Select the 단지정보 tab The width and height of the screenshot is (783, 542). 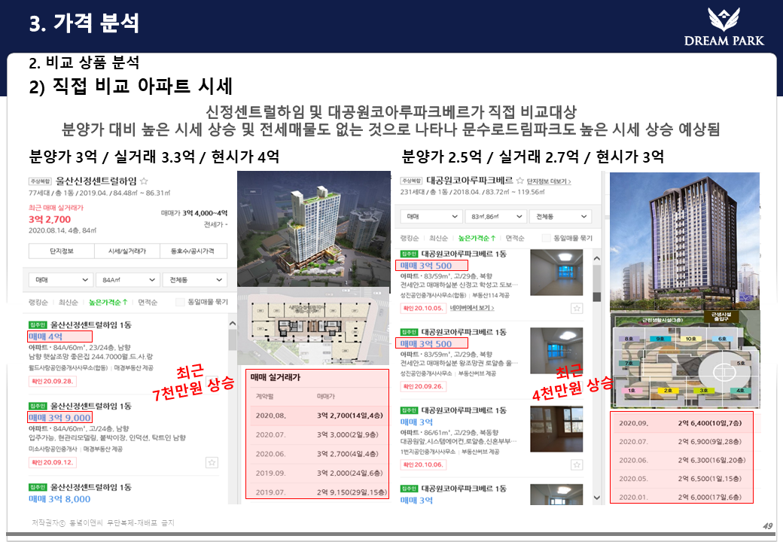click(x=62, y=251)
